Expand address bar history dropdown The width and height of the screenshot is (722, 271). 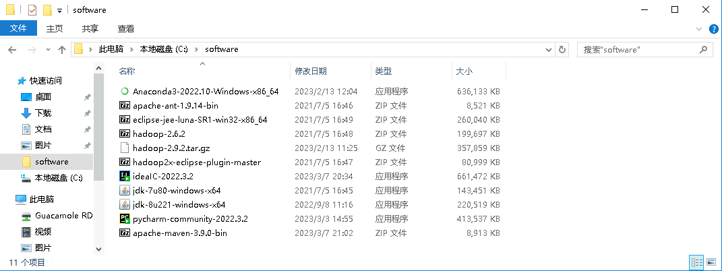coord(548,49)
